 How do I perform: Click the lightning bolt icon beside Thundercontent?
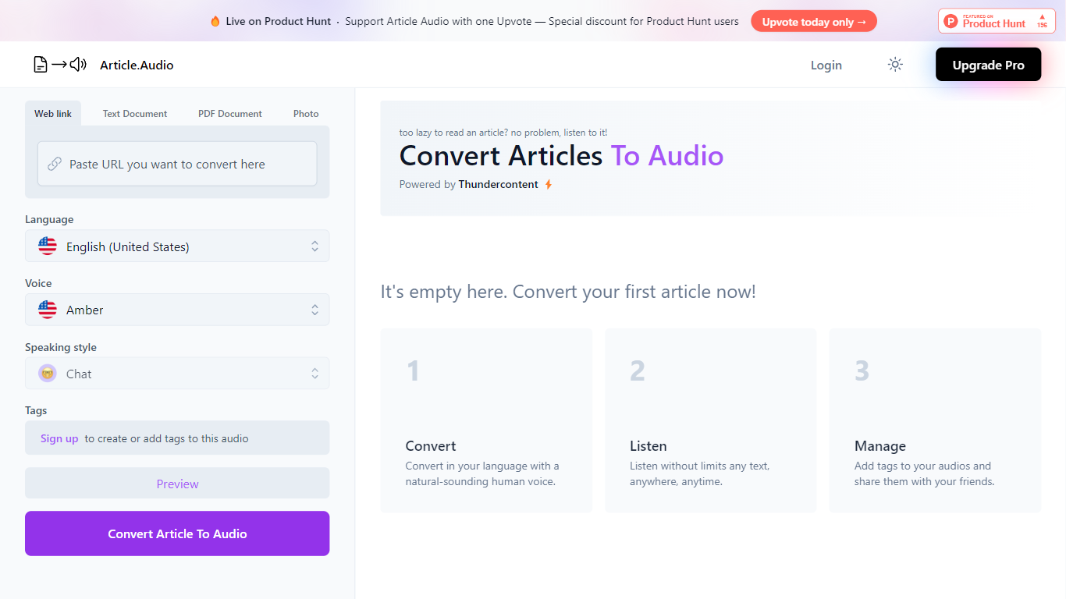pos(549,185)
